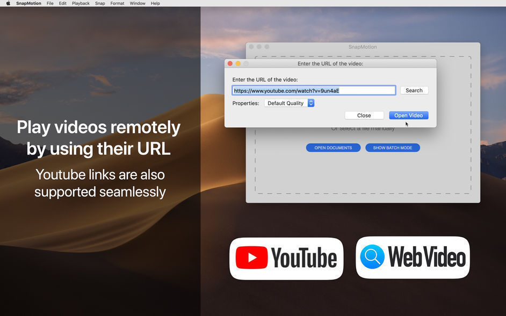Click the blue WebVideo magnifier icon
This screenshot has width=506, height=316.
[373, 258]
